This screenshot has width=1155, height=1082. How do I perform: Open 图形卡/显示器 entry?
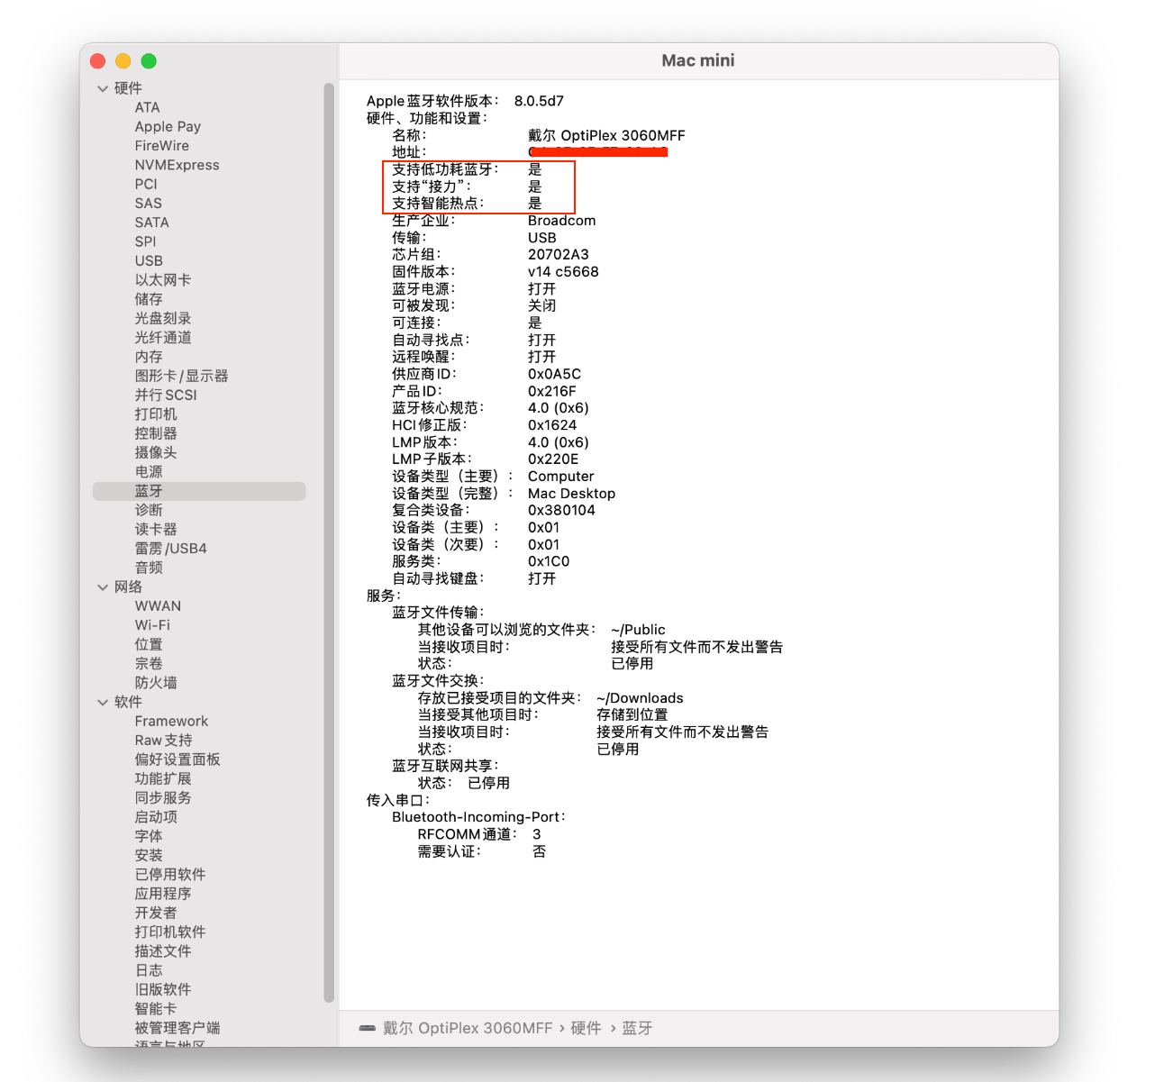point(181,376)
